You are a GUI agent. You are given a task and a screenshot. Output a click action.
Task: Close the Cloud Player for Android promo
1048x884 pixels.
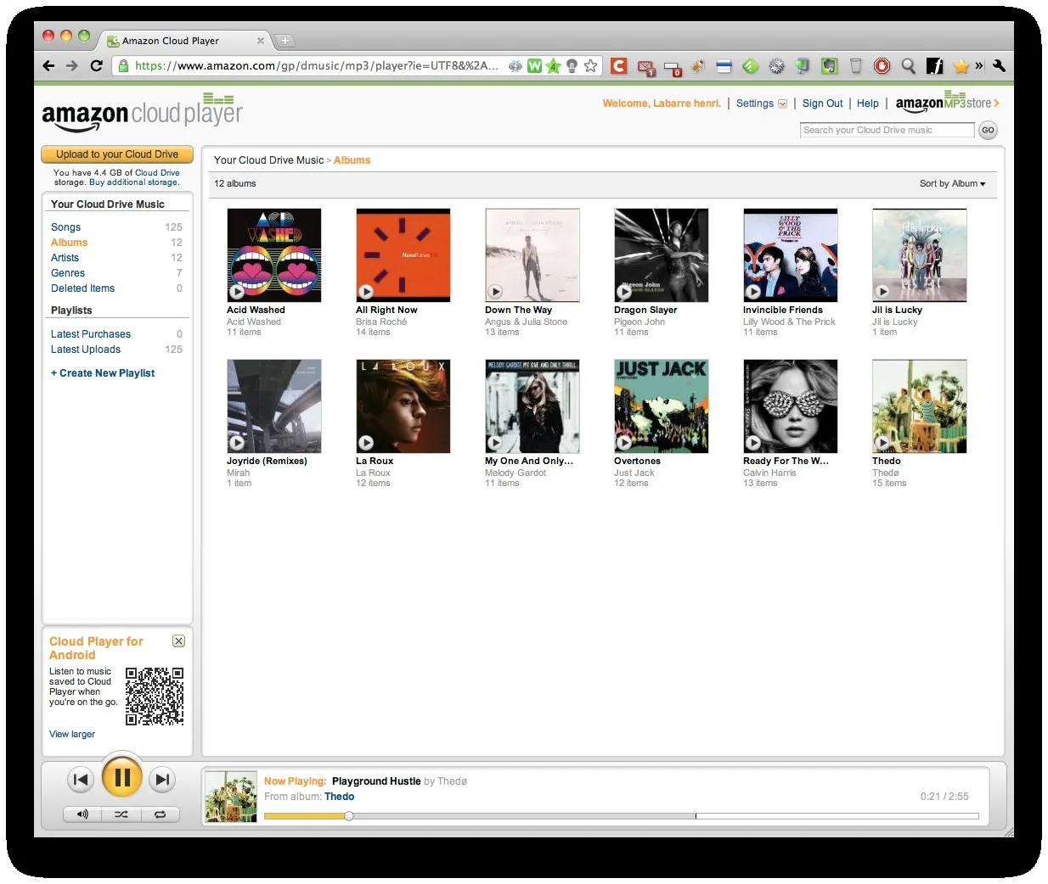coord(178,641)
